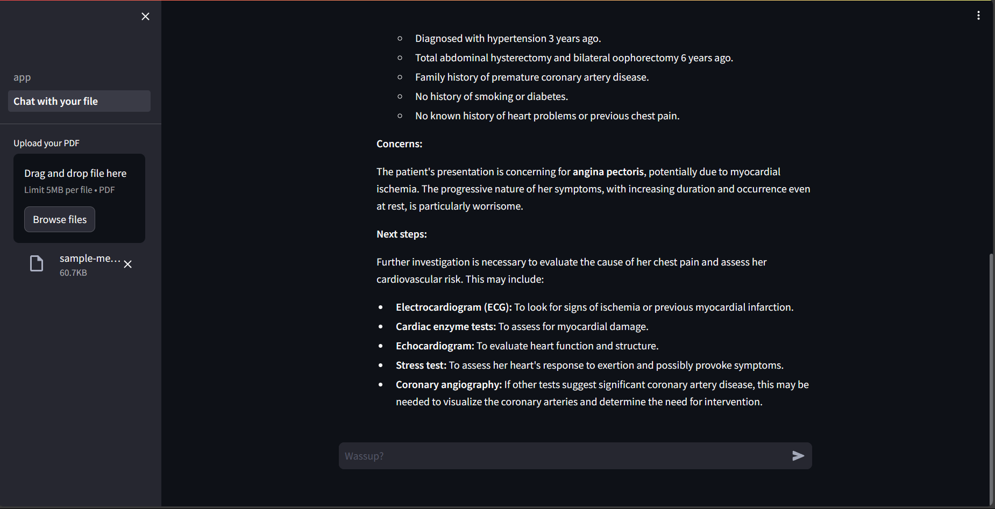Click the Upload your PDF label

[x=46, y=143]
